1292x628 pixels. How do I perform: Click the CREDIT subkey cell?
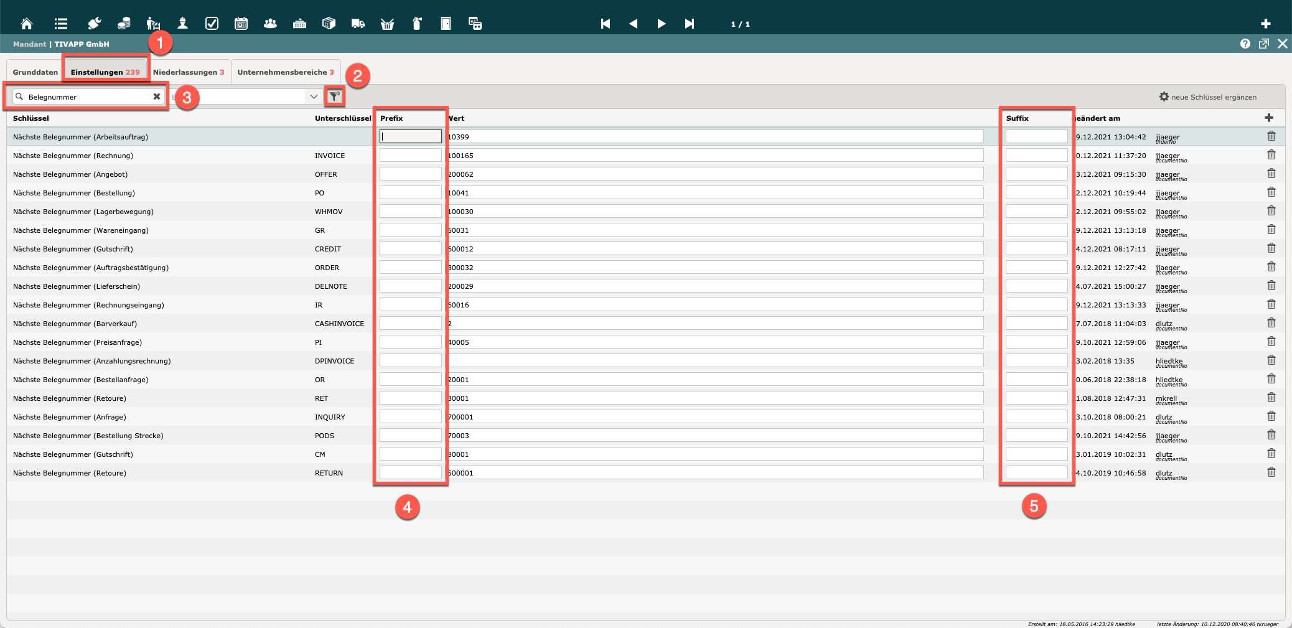pyautogui.click(x=328, y=249)
